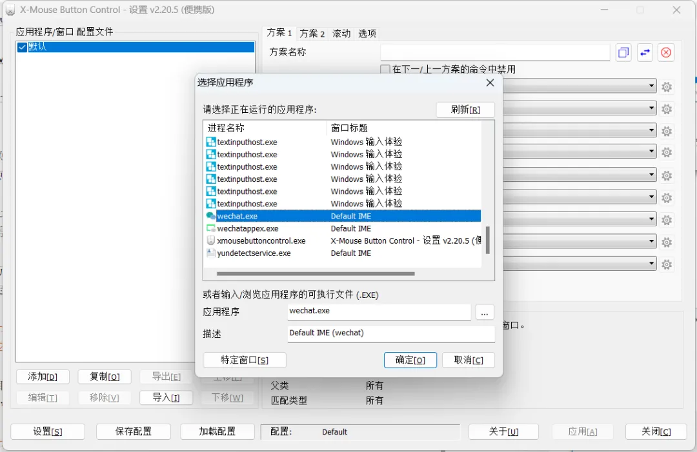
Task: Switch to the 方案 2 tab
Action: [x=312, y=34]
